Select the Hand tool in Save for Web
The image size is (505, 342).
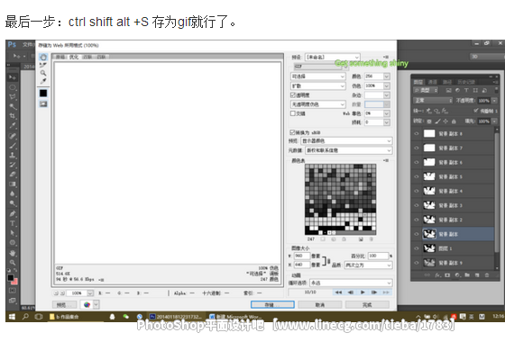[x=43, y=58]
